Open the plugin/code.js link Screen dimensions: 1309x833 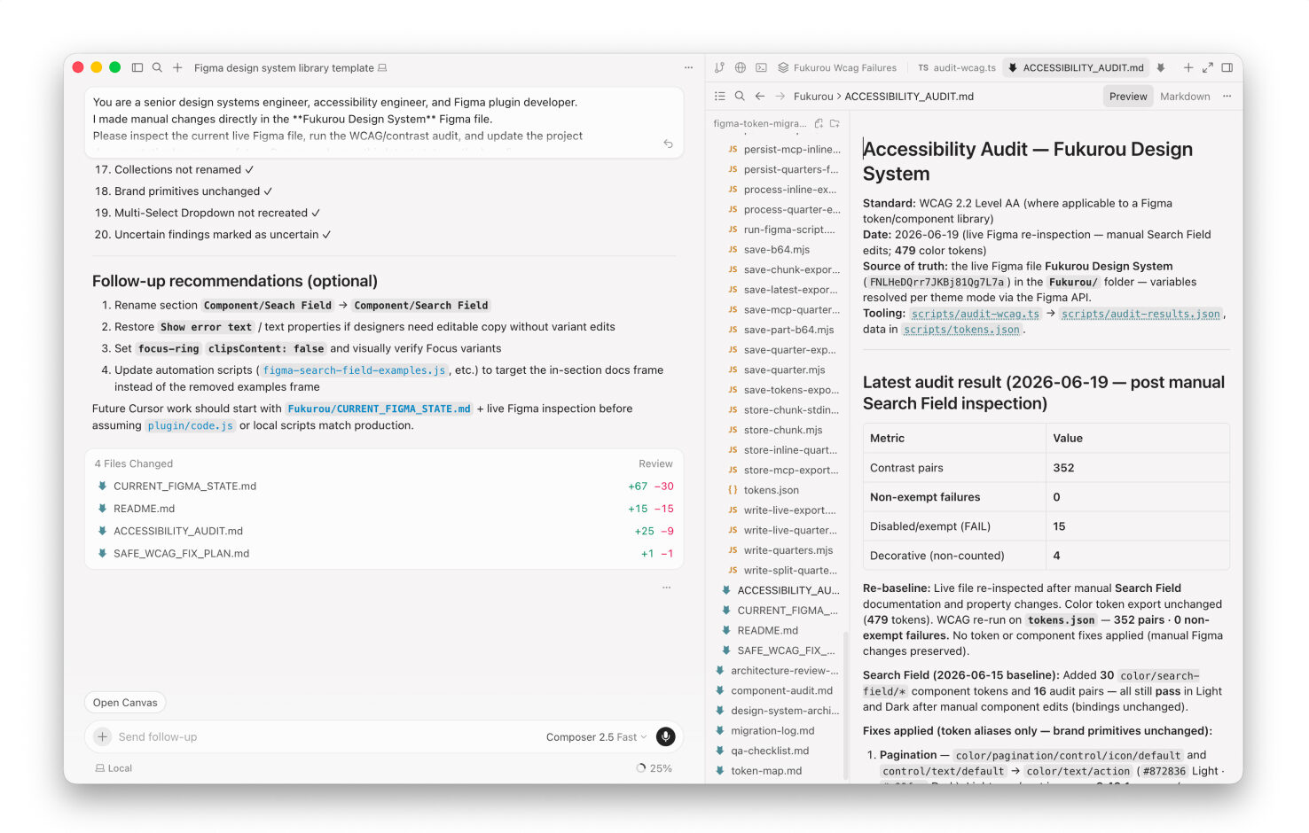[x=191, y=425]
